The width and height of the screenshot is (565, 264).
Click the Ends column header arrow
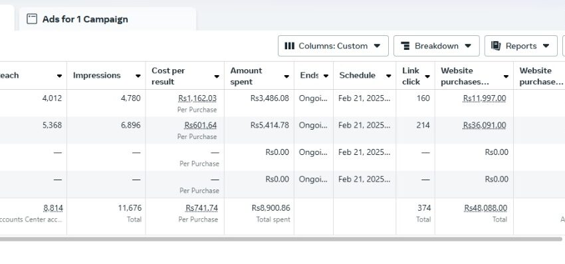tap(326, 76)
